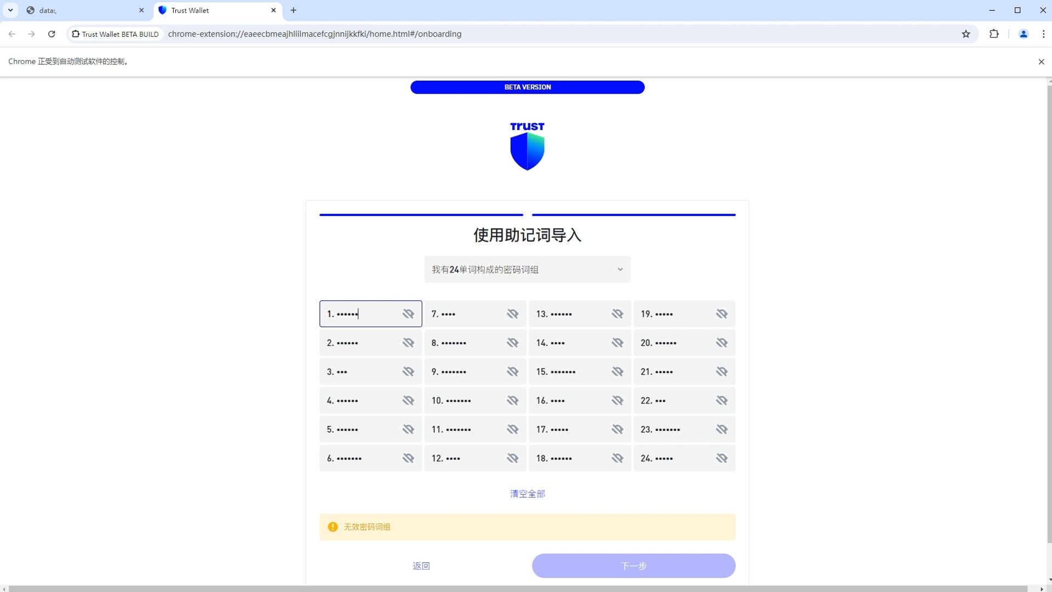Reveal word 24 with its eye icon
Screen dimensions: 1052x592
722,458
